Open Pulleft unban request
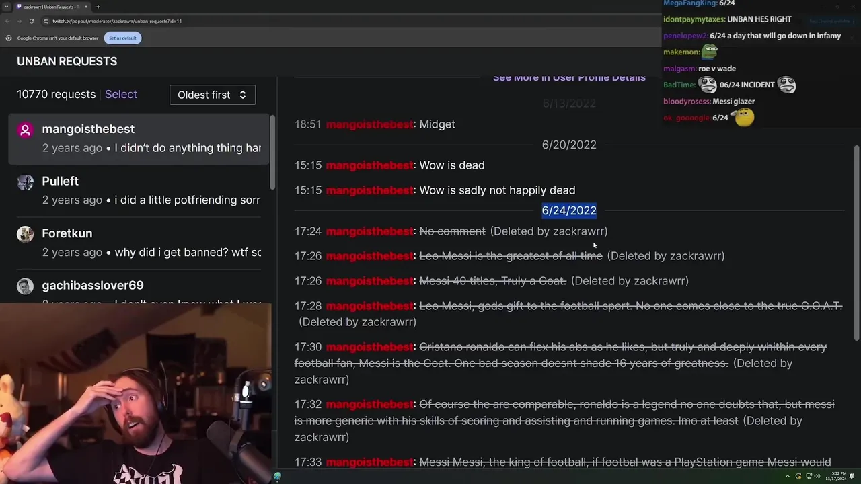 [138, 190]
